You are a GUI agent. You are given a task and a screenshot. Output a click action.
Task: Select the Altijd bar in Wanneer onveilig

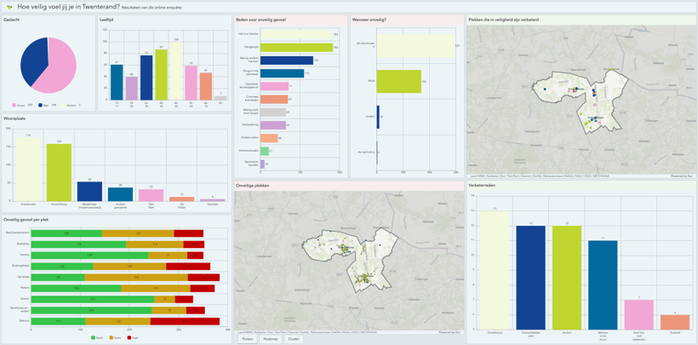[399, 81]
